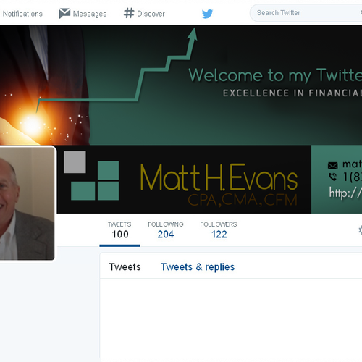Switch to Tweets & replies tab

(198, 267)
